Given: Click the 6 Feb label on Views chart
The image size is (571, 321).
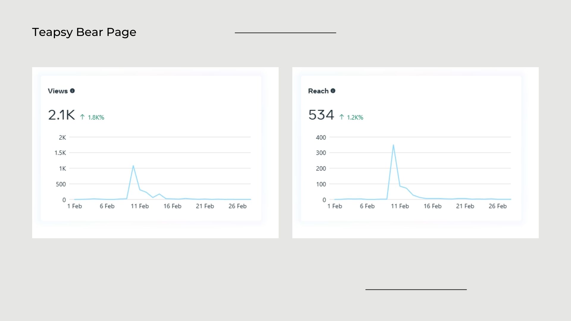Looking at the screenshot, I should (107, 206).
